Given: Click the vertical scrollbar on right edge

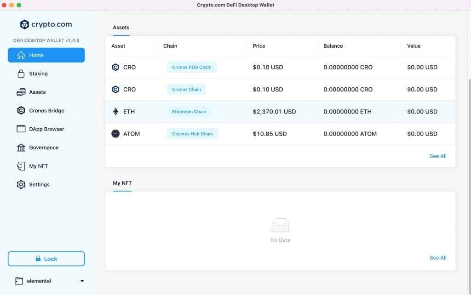Looking at the screenshot, I should pos(469,186).
